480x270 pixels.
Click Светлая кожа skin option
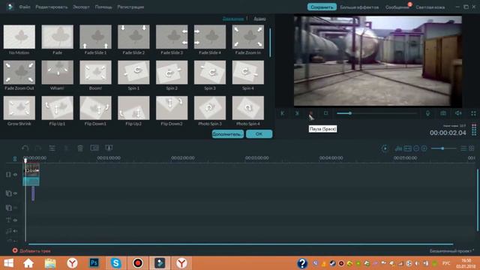tap(430, 7)
